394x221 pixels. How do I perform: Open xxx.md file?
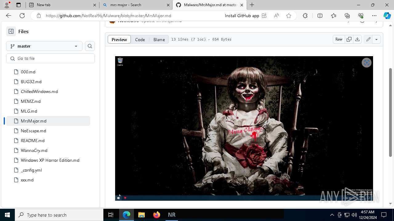(x=48, y=180)
